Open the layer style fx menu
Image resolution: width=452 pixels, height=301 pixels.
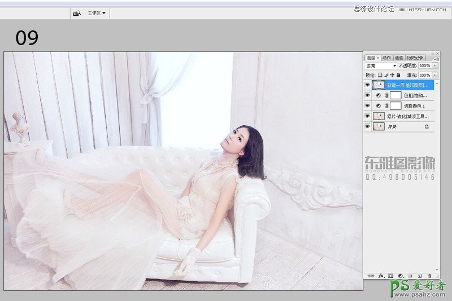click(x=381, y=276)
